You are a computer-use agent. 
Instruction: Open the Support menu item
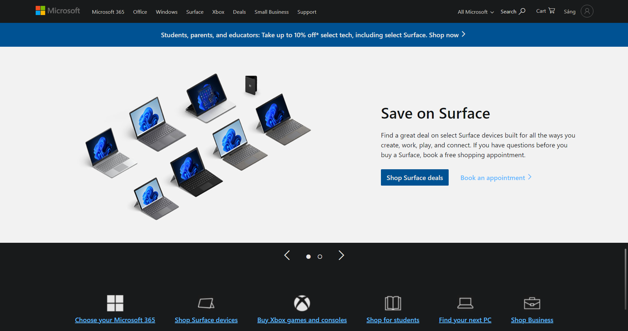pos(307,12)
